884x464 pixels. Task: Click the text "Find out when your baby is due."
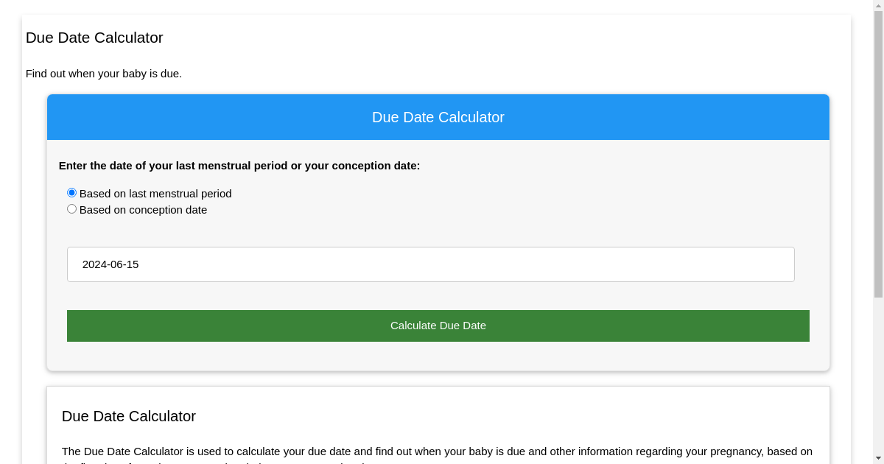[x=103, y=74]
